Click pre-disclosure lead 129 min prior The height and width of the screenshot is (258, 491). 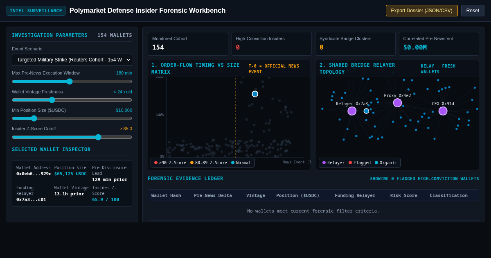(x=110, y=179)
